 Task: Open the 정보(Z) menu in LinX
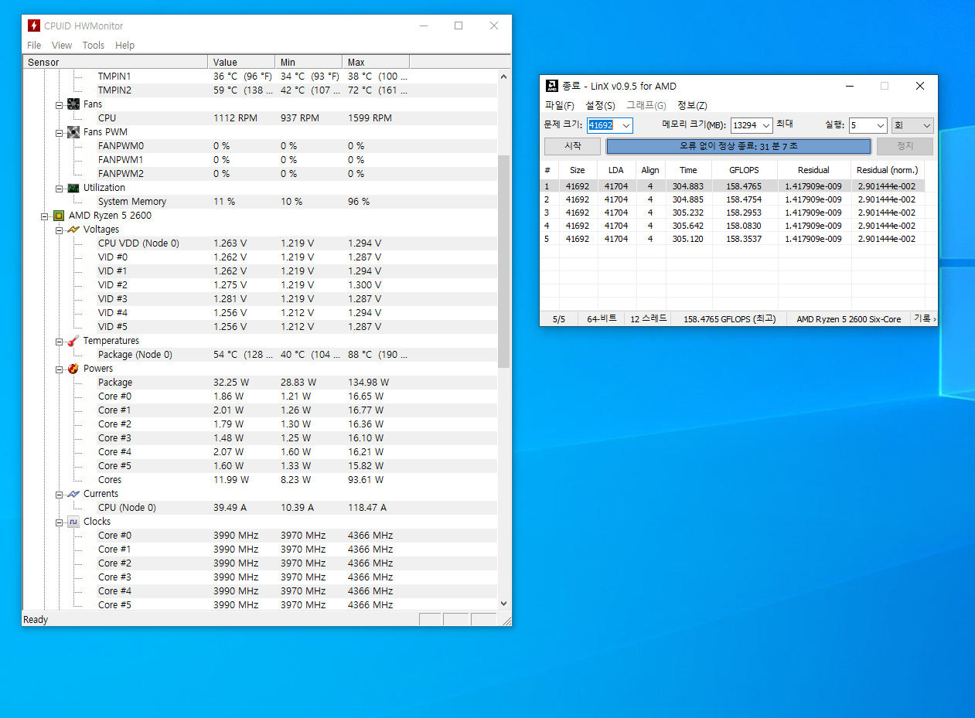click(692, 105)
